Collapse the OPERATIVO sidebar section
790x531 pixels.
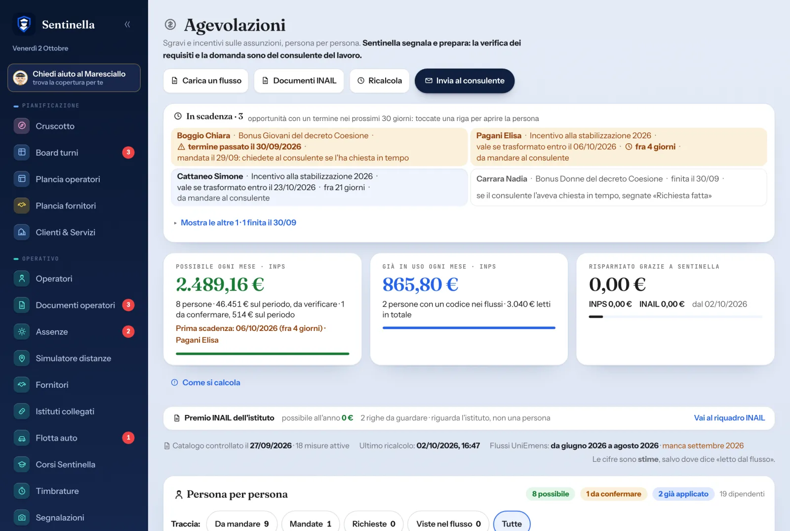pos(36,259)
